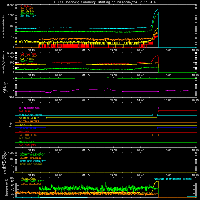200x200 pixels.
Task: Click the ATTENUATOR_STATE flag label
Action: [30, 108]
